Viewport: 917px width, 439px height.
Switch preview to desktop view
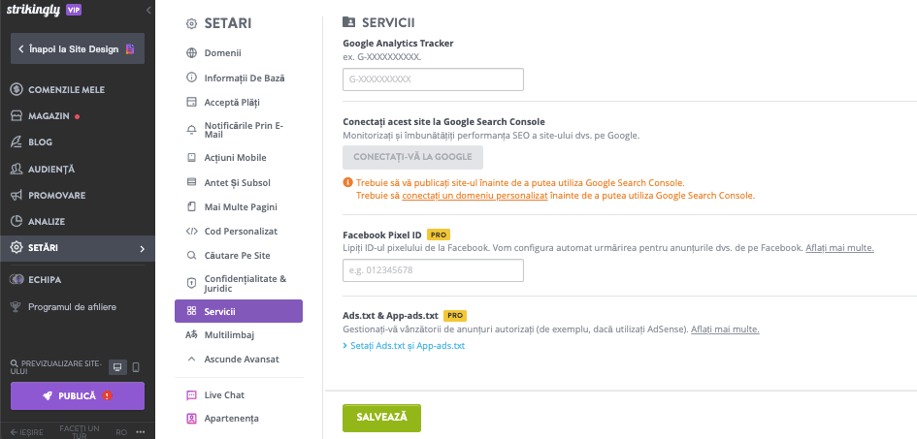click(x=117, y=367)
